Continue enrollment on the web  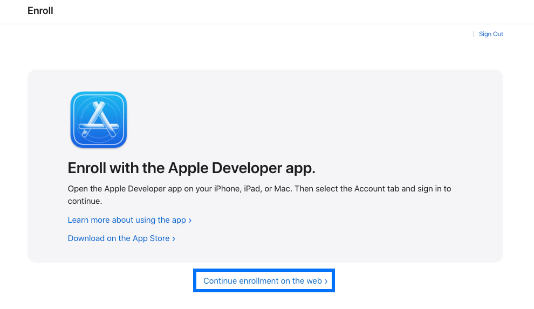click(263, 281)
